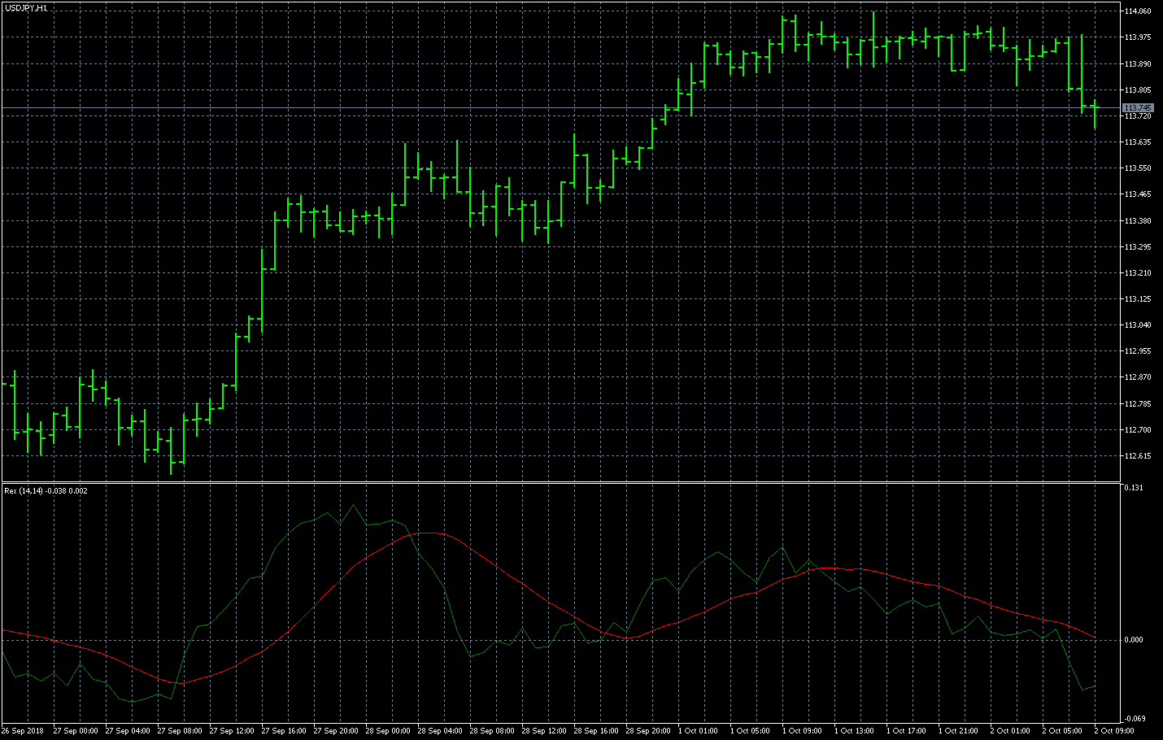Click the last price bar on the chart
The width and height of the screenshot is (1163, 740).
[x=1095, y=112]
